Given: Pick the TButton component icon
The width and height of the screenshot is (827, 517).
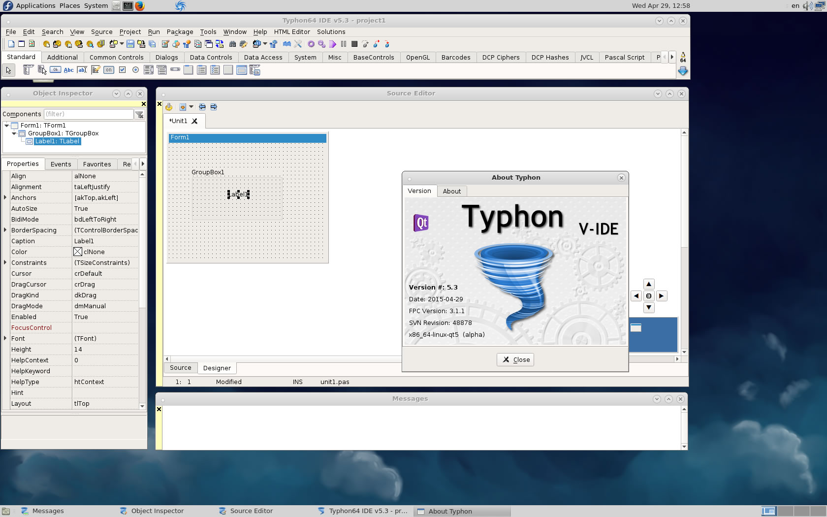Looking at the screenshot, I should [x=55, y=70].
